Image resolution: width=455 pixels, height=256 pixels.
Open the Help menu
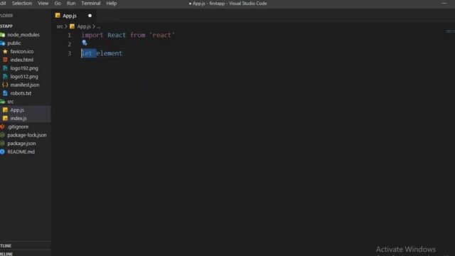(112, 4)
